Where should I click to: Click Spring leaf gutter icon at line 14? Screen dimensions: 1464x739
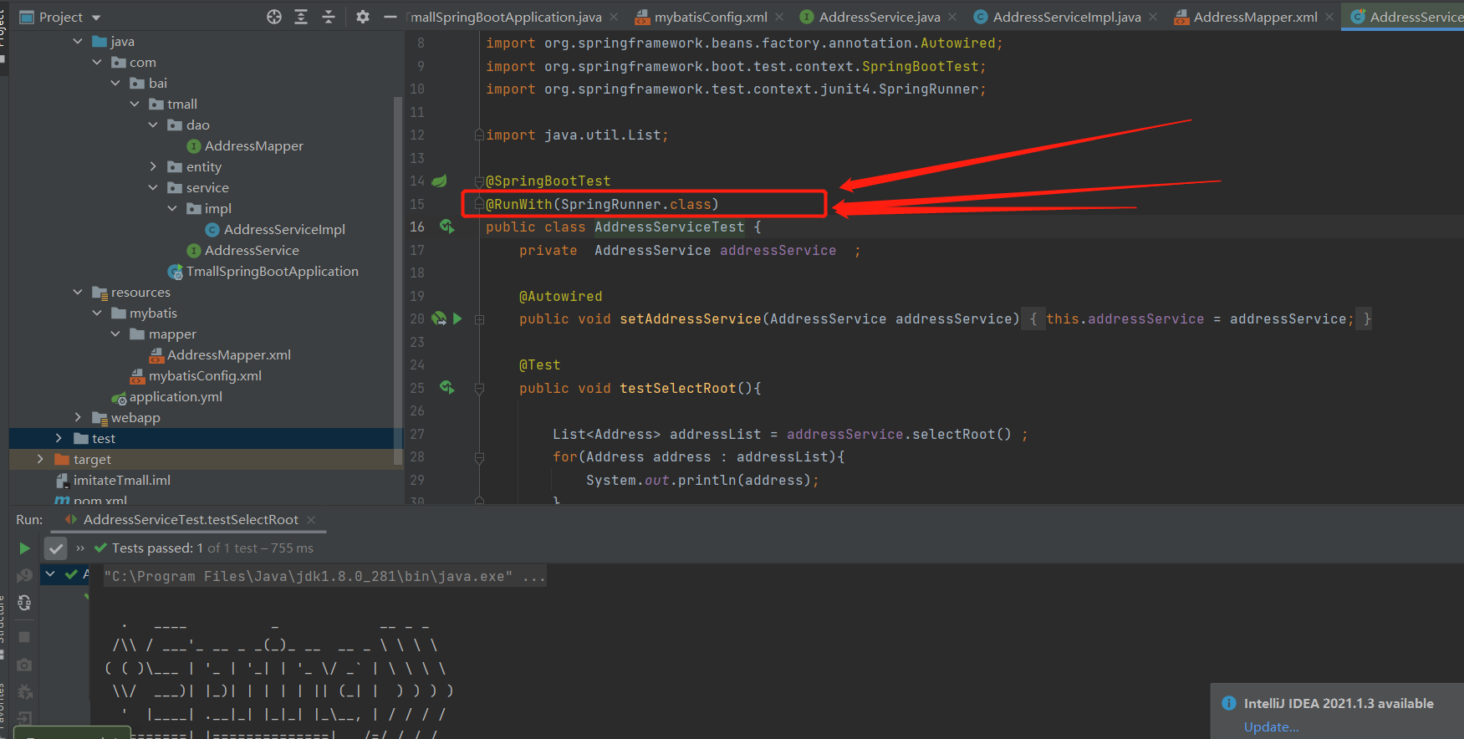point(439,181)
